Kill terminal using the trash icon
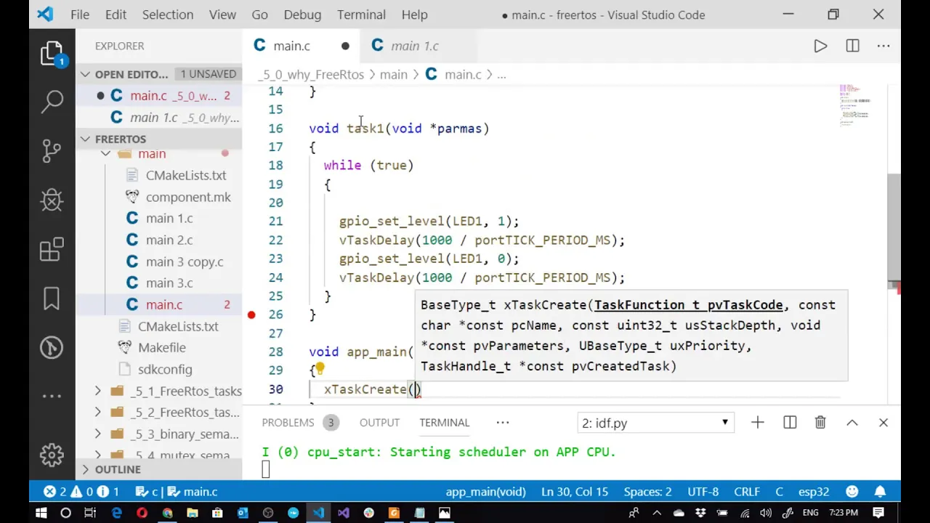 (x=820, y=423)
